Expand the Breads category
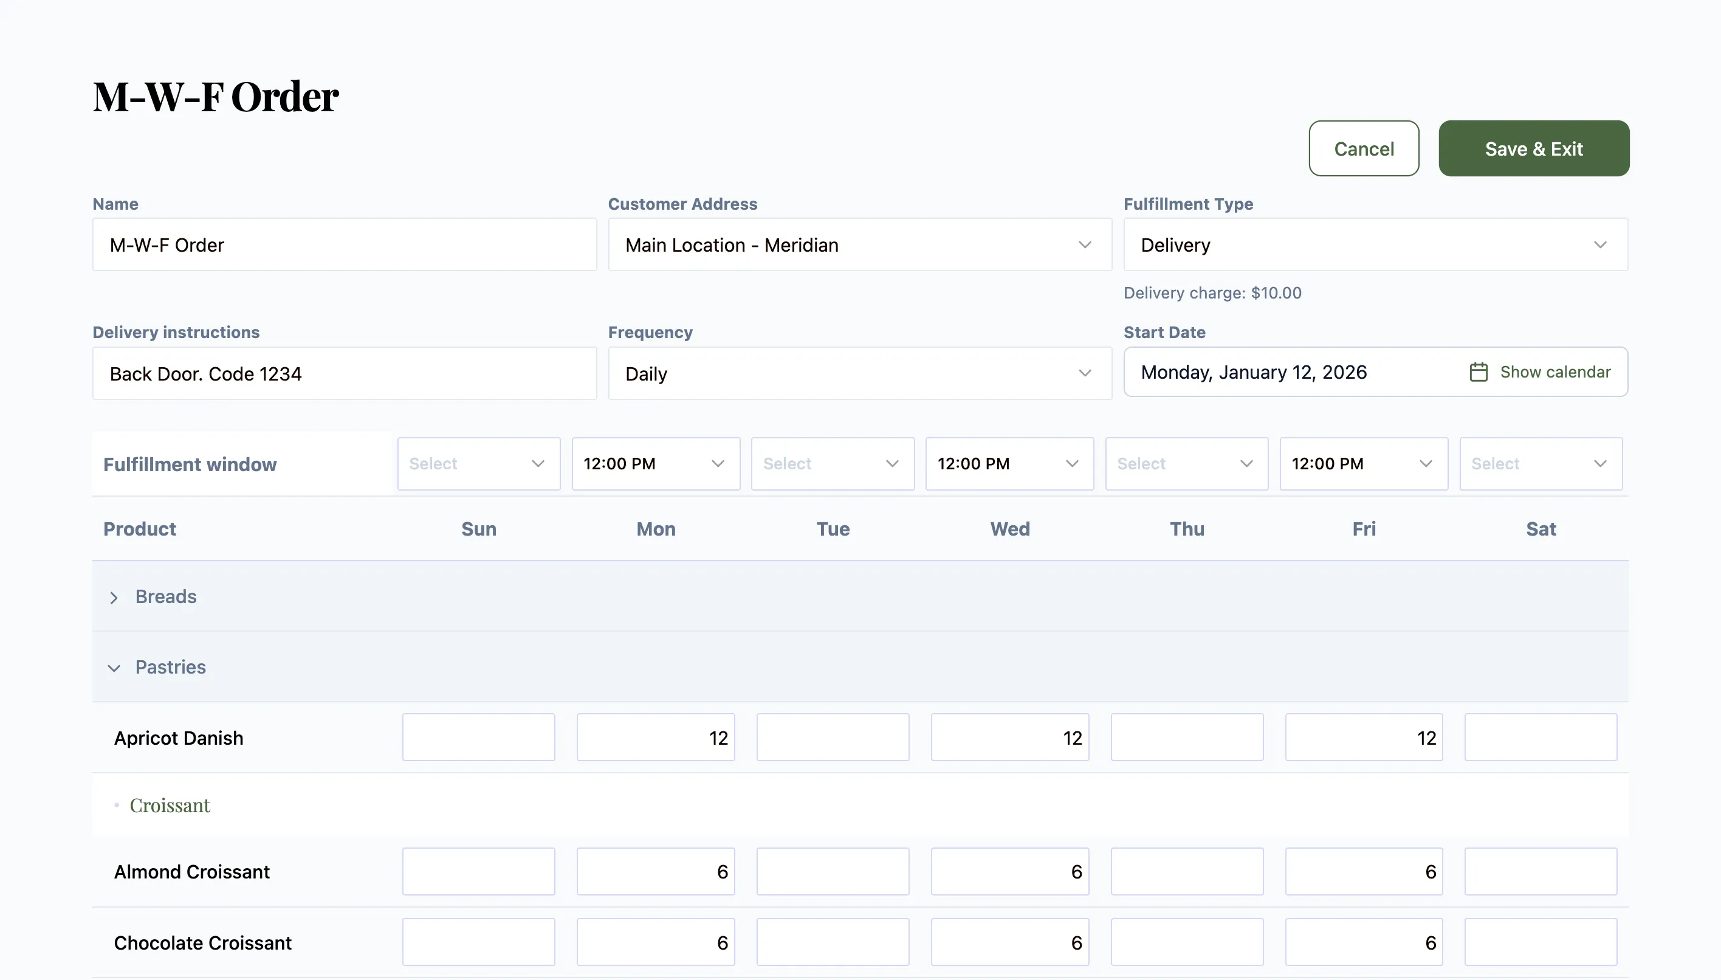1721x980 pixels. tap(114, 597)
